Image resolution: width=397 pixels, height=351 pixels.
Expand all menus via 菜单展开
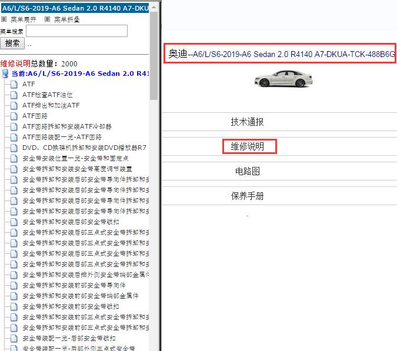(24, 19)
